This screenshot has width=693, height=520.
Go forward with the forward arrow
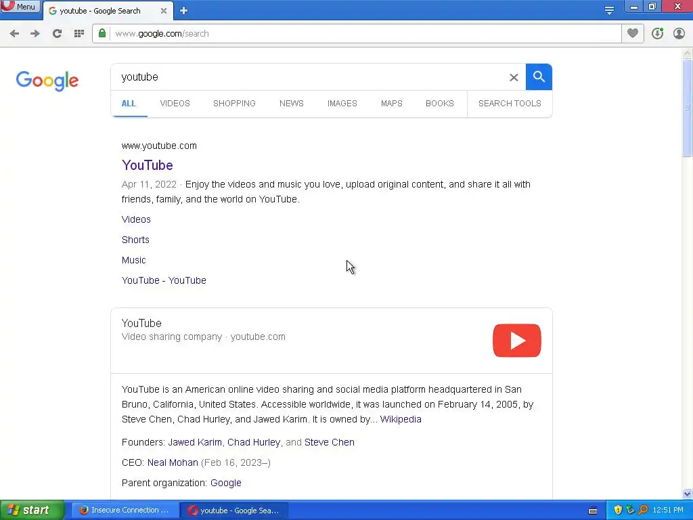point(35,34)
